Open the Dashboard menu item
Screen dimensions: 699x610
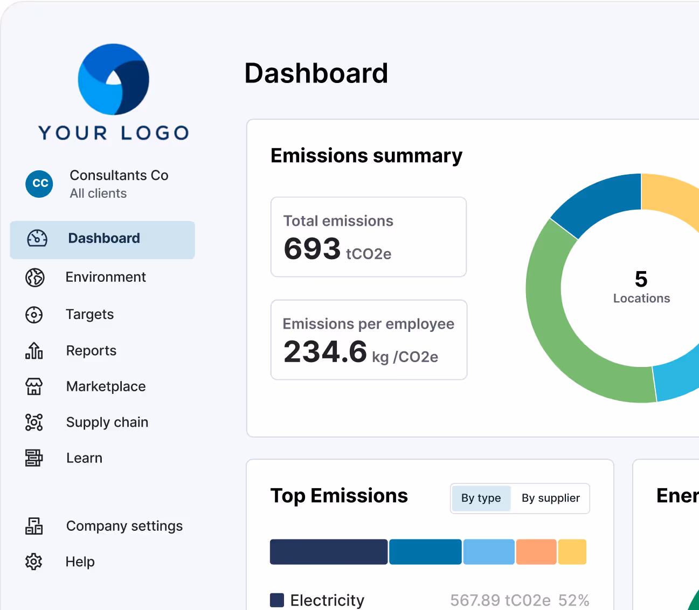click(x=102, y=240)
